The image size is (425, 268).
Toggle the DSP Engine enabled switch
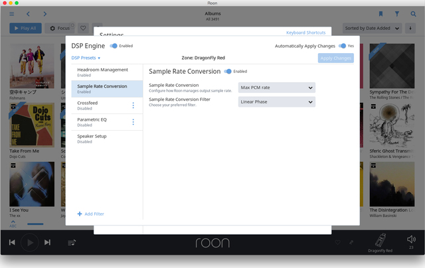(x=114, y=46)
